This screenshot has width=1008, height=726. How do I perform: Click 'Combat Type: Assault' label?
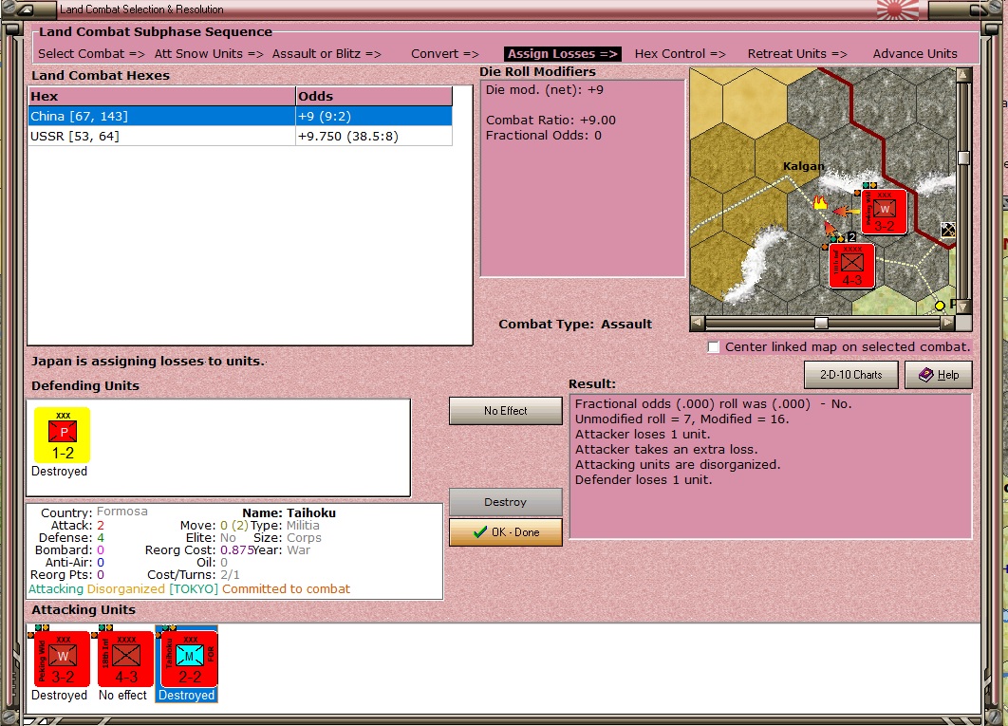(x=575, y=325)
